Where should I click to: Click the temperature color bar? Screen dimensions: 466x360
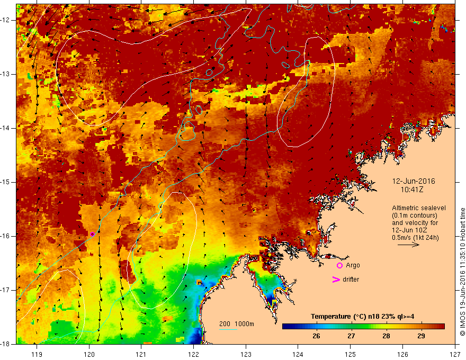pyautogui.click(x=363, y=327)
